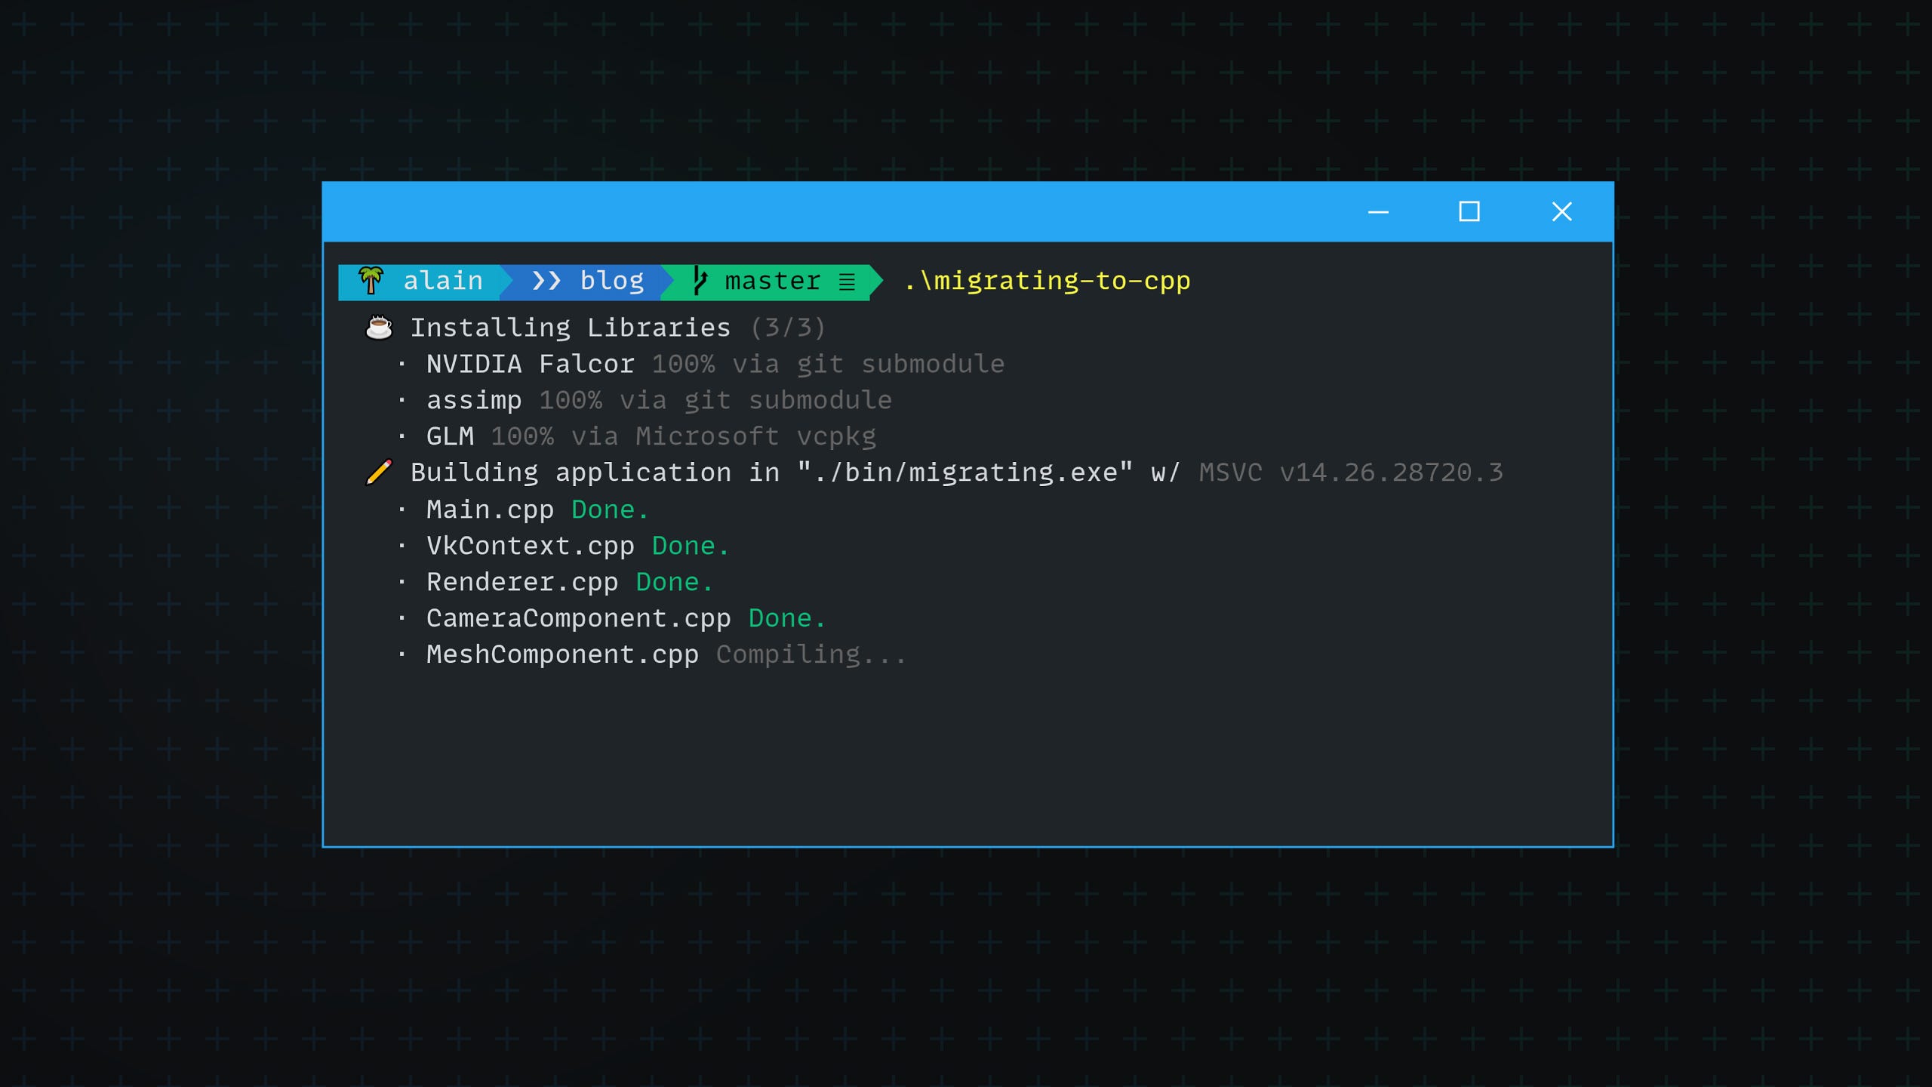Click the assimp library name
1932x1087 pixels.
(473, 401)
